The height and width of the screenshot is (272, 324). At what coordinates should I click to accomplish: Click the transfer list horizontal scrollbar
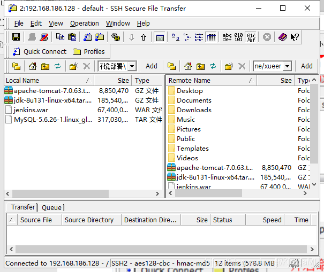point(162,250)
